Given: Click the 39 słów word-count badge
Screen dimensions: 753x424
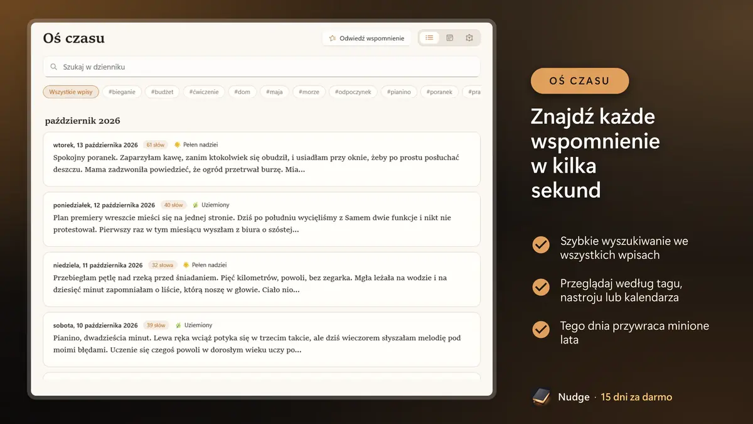Looking at the screenshot, I should (156, 325).
